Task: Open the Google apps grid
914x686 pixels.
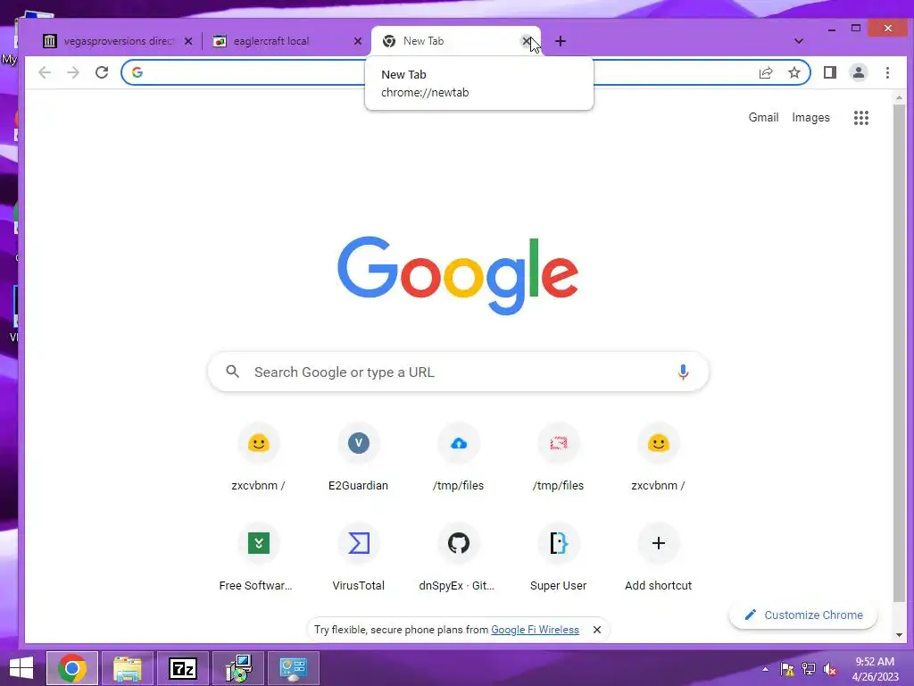Action: click(861, 118)
